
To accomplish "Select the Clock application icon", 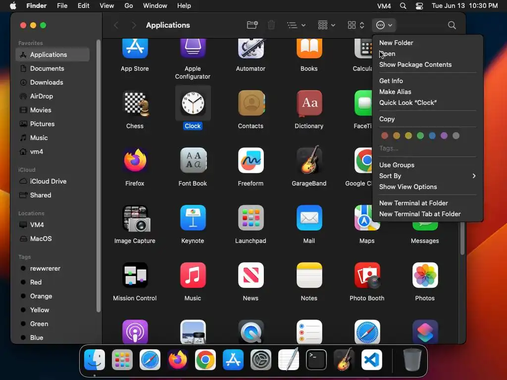I will point(193,103).
